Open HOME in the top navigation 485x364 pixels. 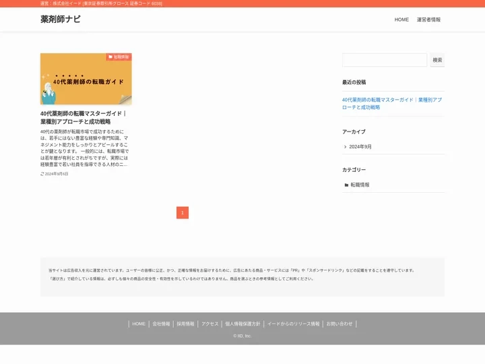pos(401,20)
